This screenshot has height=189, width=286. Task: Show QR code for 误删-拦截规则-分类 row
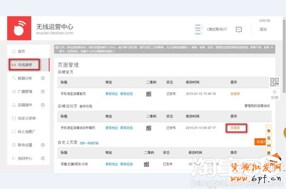(146, 164)
